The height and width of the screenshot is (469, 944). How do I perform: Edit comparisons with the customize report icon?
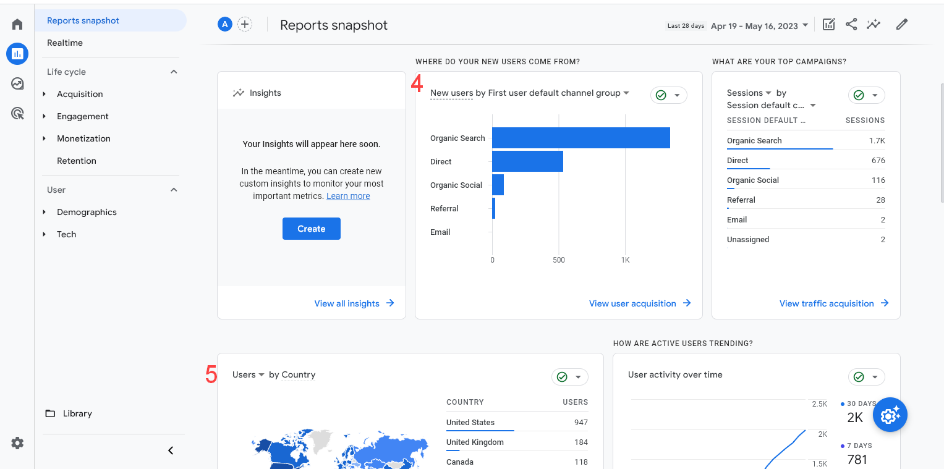coord(828,24)
